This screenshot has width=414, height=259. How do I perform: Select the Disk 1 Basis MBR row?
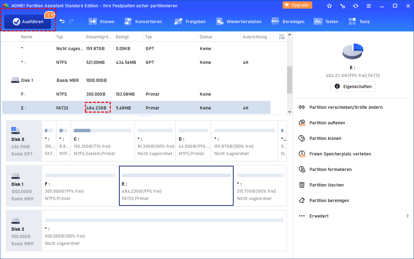coord(136,80)
